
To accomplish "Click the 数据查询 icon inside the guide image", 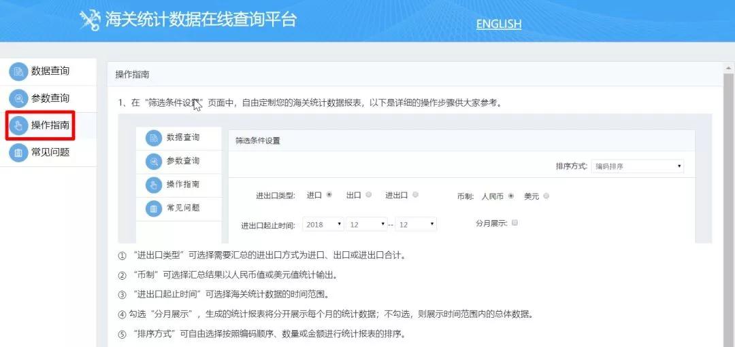I will (153, 138).
